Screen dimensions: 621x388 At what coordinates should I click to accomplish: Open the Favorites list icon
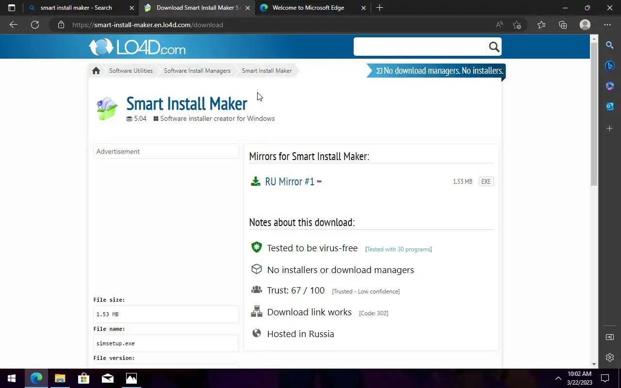(x=541, y=25)
